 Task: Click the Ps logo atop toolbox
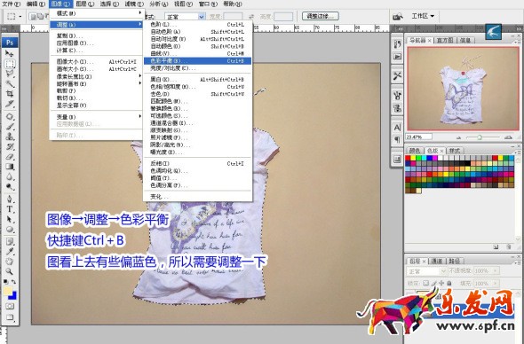coord(10,43)
